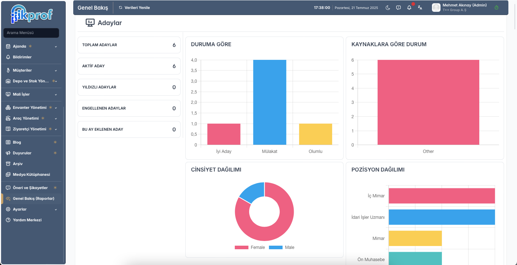Click the ikprof logo
Image resolution: width=517 pixels, height=265 pixels.
pos(32,14)
